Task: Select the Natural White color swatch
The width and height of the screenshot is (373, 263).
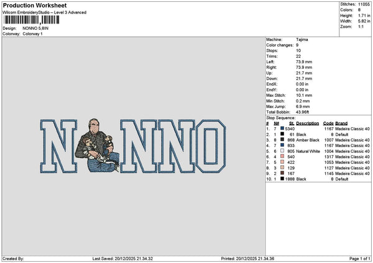Action: pos(282,151)
